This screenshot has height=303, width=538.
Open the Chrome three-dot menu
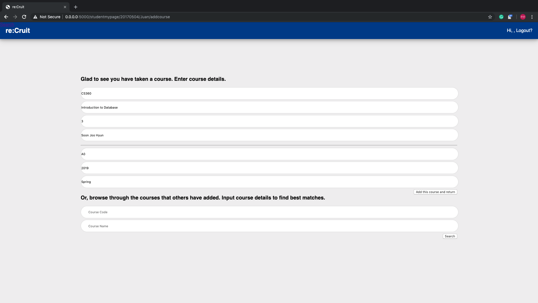(x=532, y=17)
